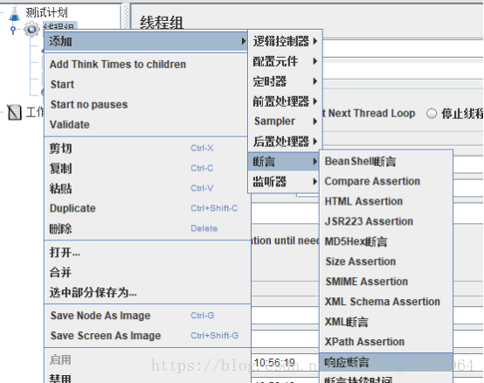The width and height of the screenshot is (484, 383).
Task: Add an XPath Assertion
Action: click(x=386, y=342)
